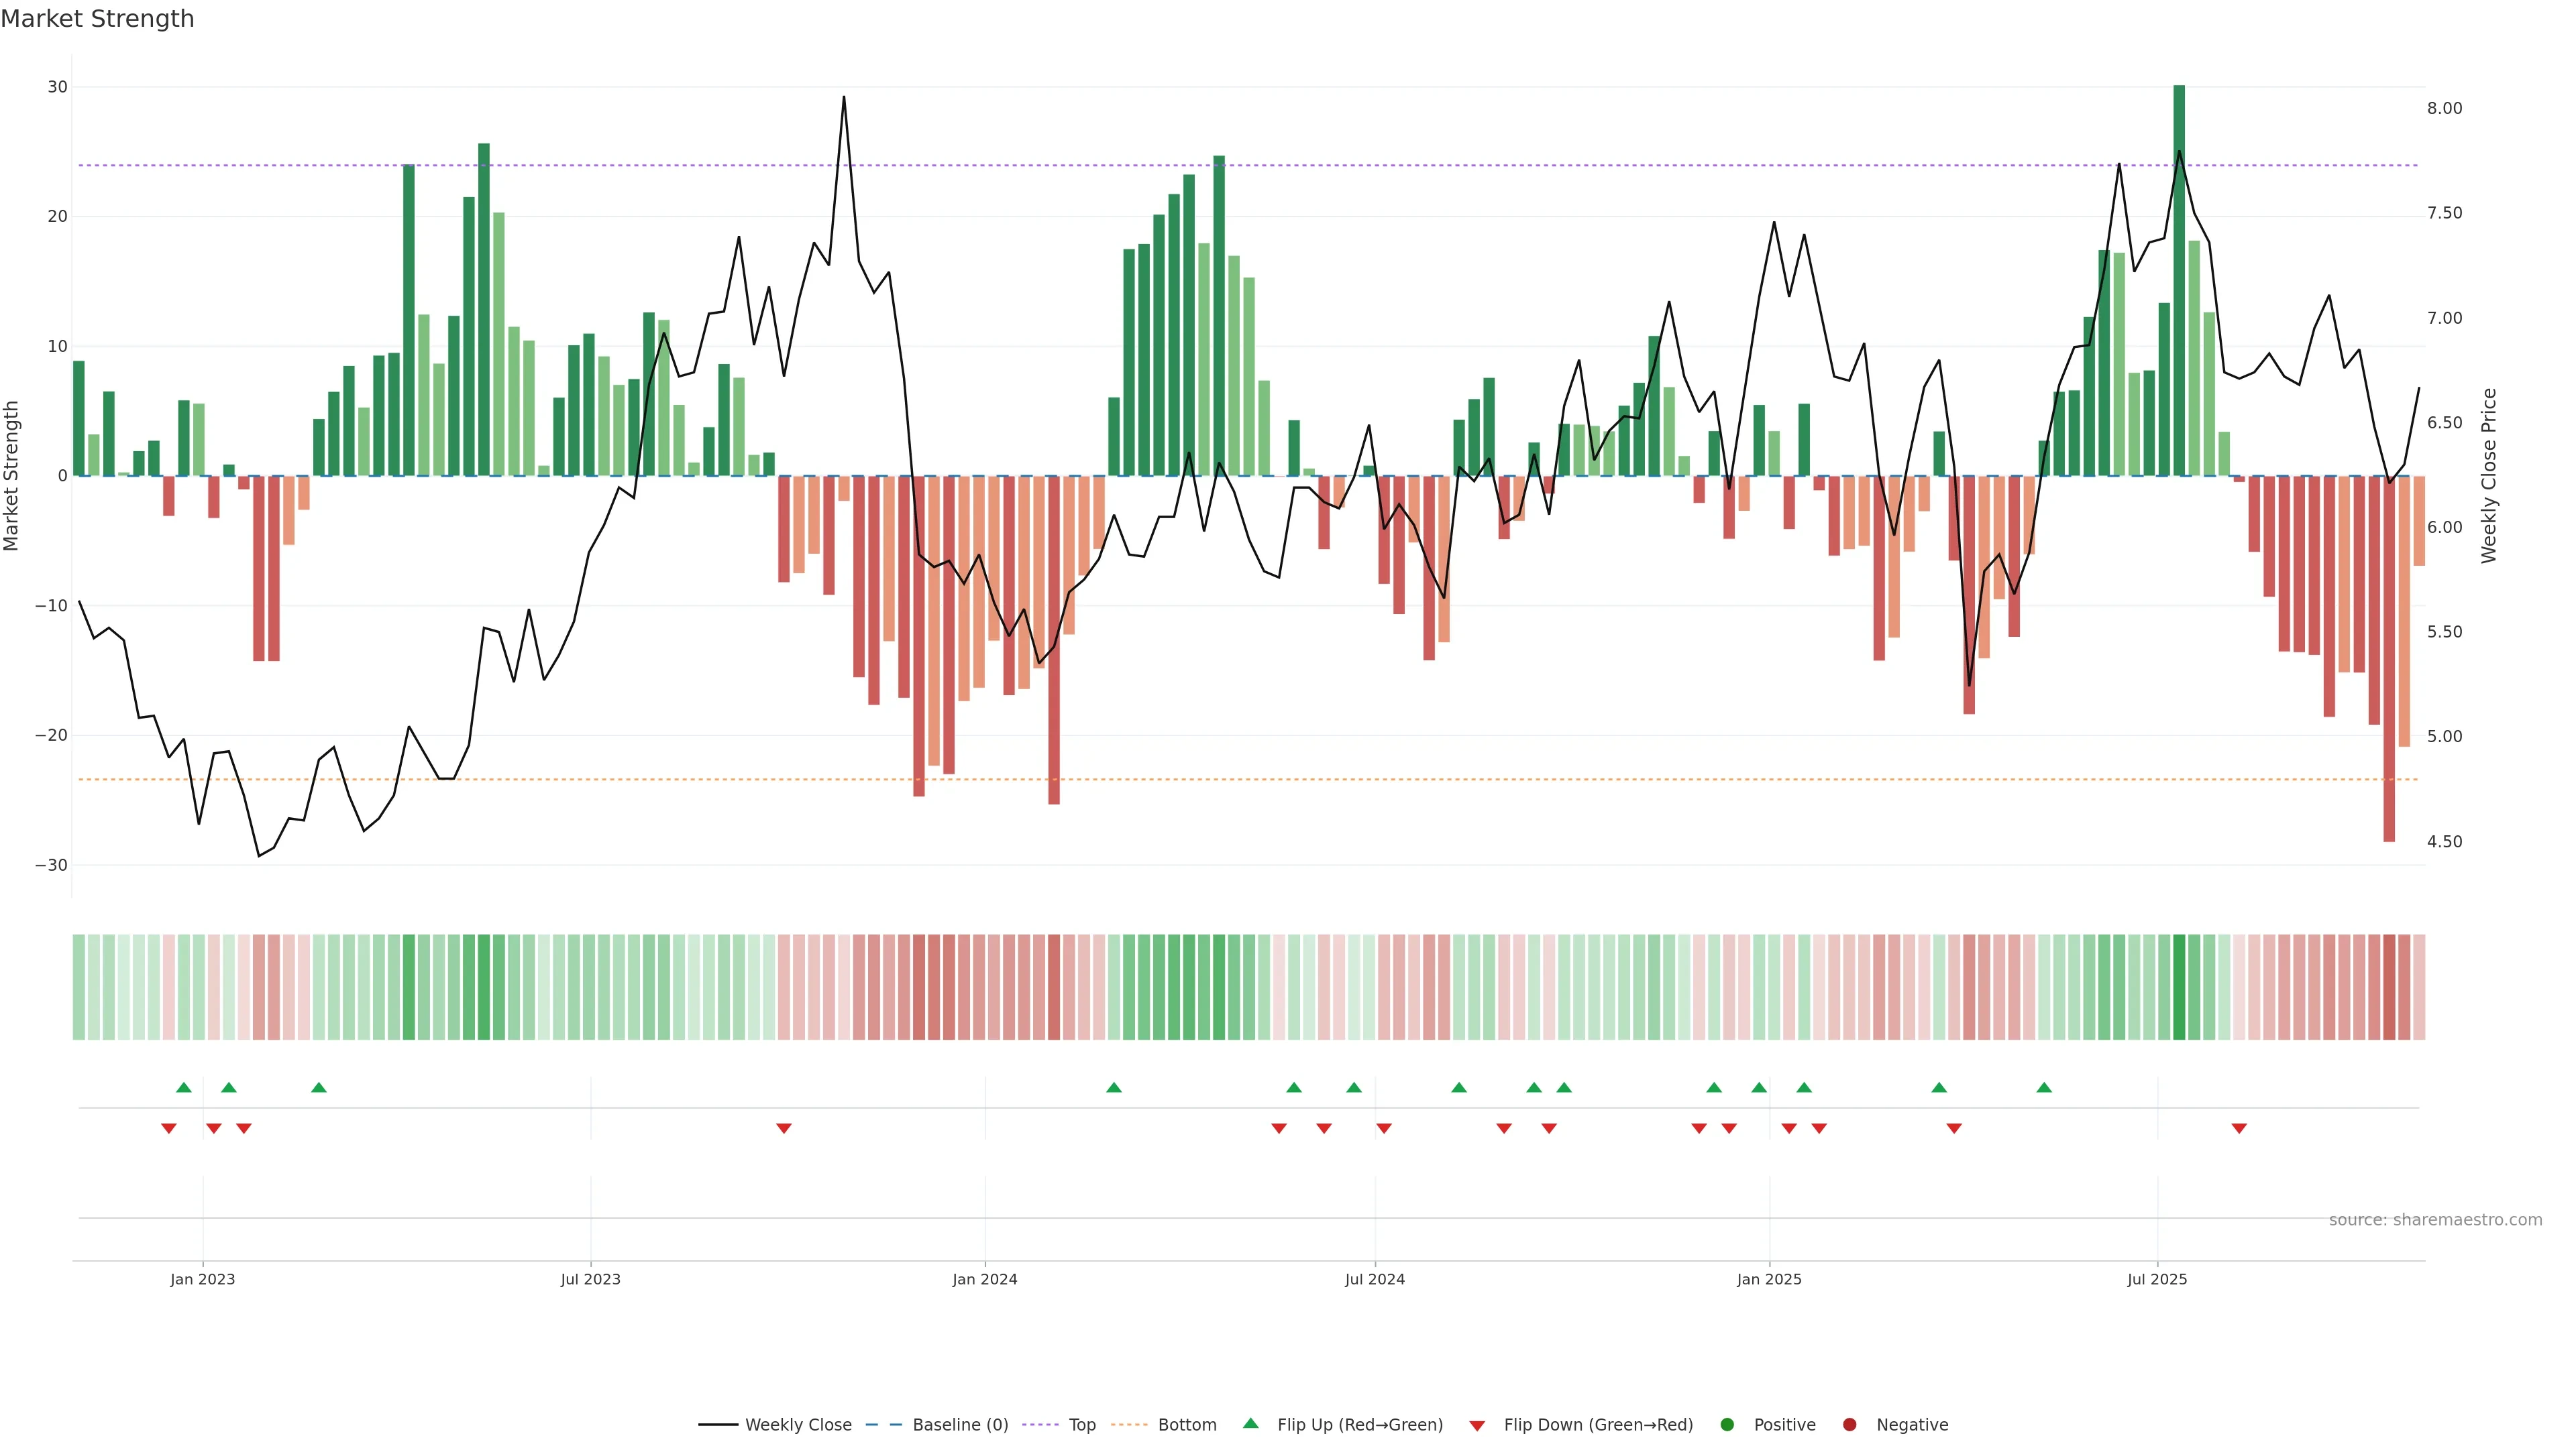Click the last red flip-down marker after Jul 2025
The width and height of the screenshot is (2576, 1448).
[x=2239, y=1128]
